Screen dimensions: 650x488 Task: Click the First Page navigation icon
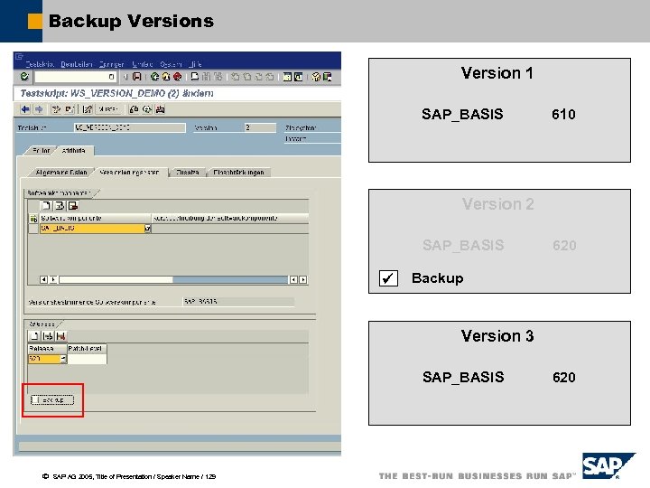(236, 76)
